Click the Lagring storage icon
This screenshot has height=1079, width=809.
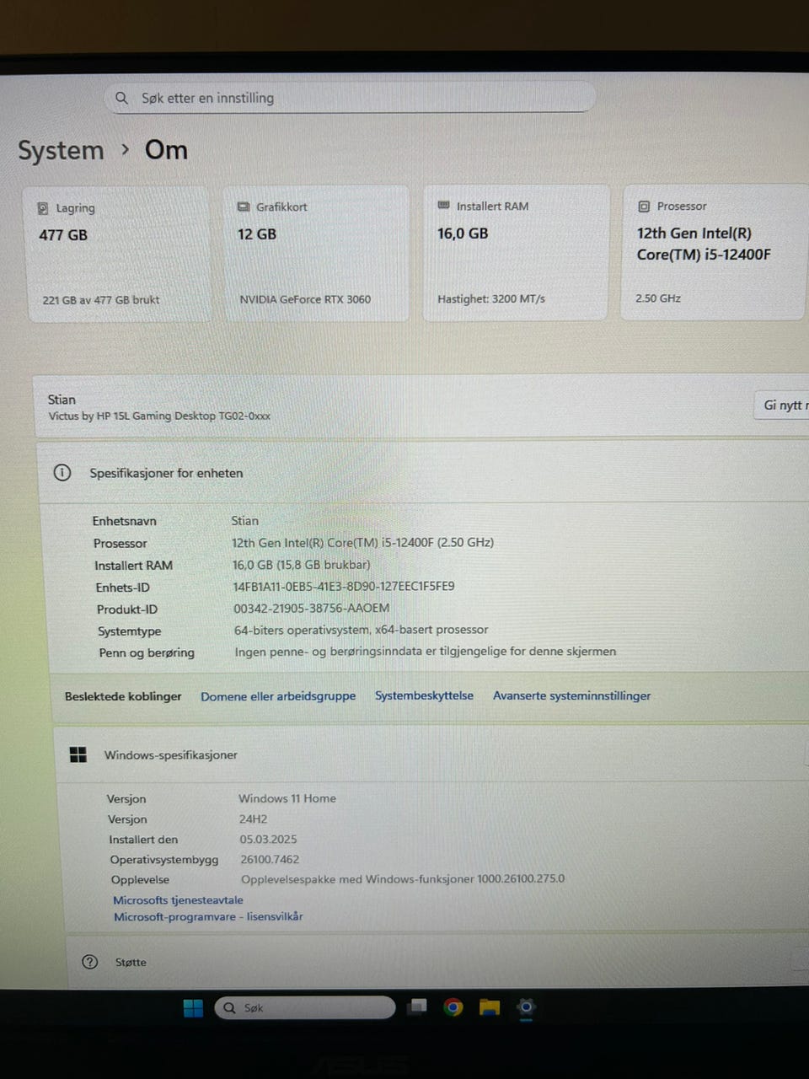point(43,208)
